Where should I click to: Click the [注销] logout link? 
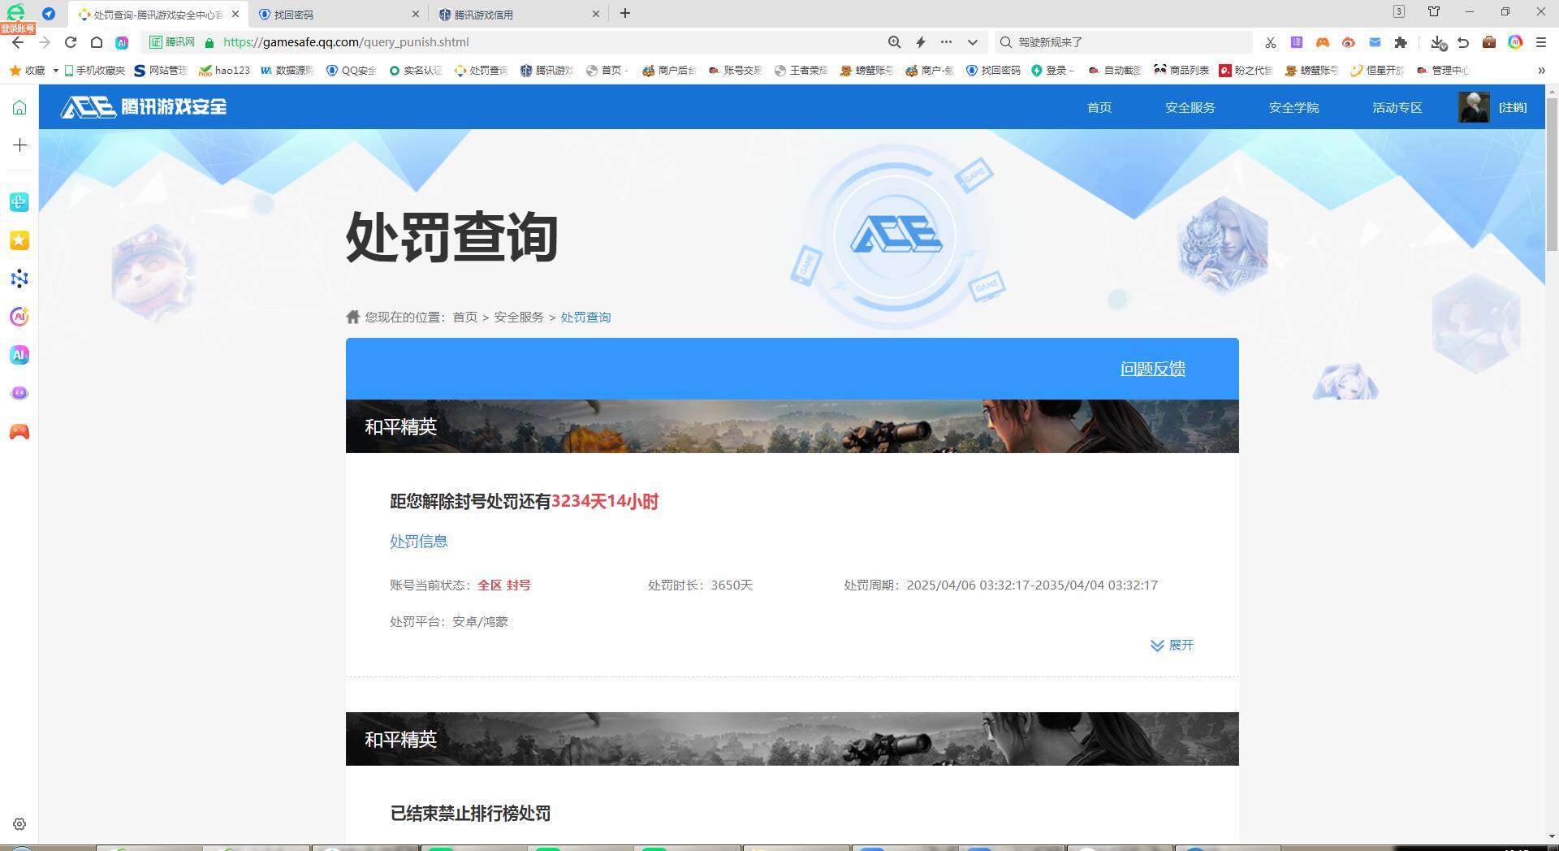point(1513,107)
